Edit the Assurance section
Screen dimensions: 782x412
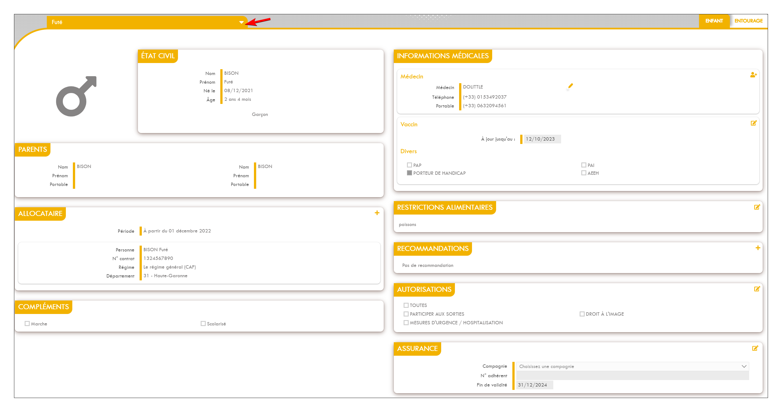(755, 348)
